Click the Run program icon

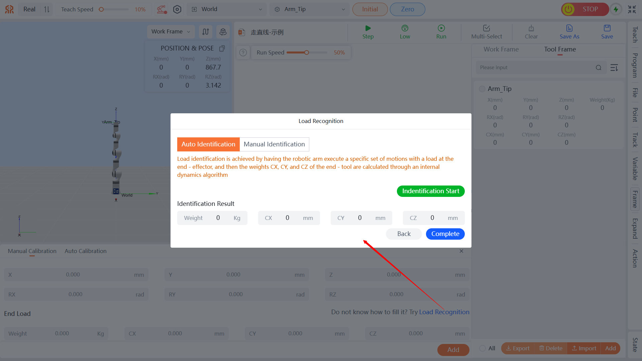[441, 28]
